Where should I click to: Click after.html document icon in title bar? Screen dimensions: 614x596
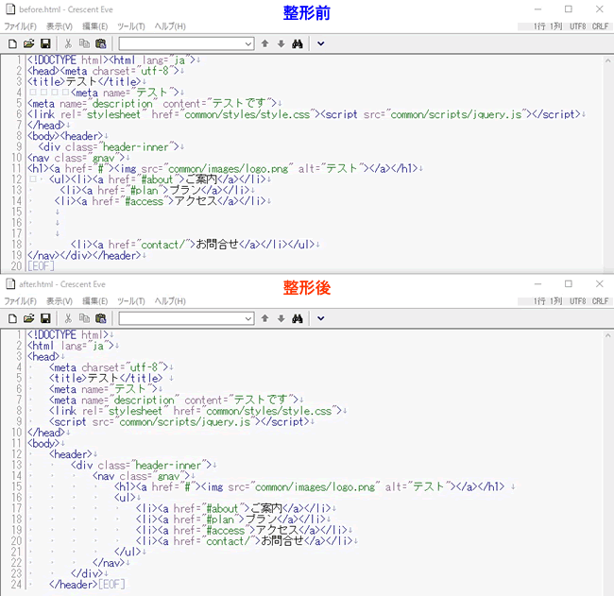(x=10, y=284)
